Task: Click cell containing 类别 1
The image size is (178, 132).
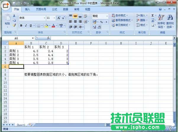Action: click(x=16, y=51)
